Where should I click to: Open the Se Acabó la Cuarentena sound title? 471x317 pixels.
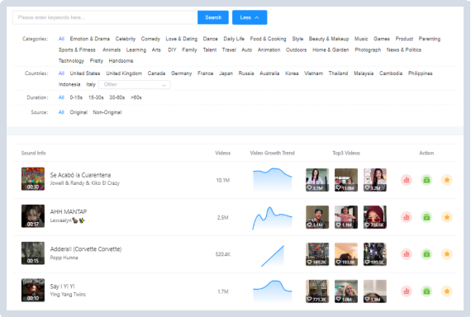point(80,175)
